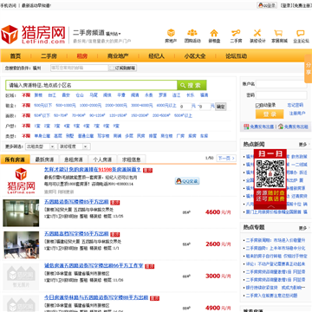
Task: Switch to the 求租信息 tab
Action: point(132,159)
